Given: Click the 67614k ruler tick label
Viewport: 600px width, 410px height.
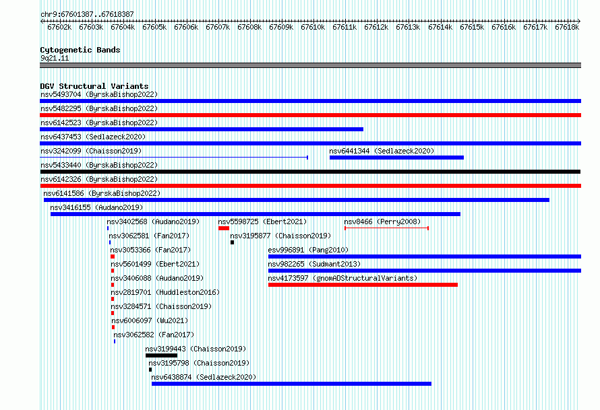Looking at the screenshot, I should pyautogui.click(x=440, y=27).
